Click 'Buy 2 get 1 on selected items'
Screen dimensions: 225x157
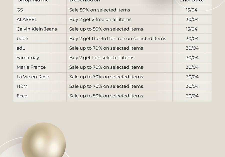102,58
